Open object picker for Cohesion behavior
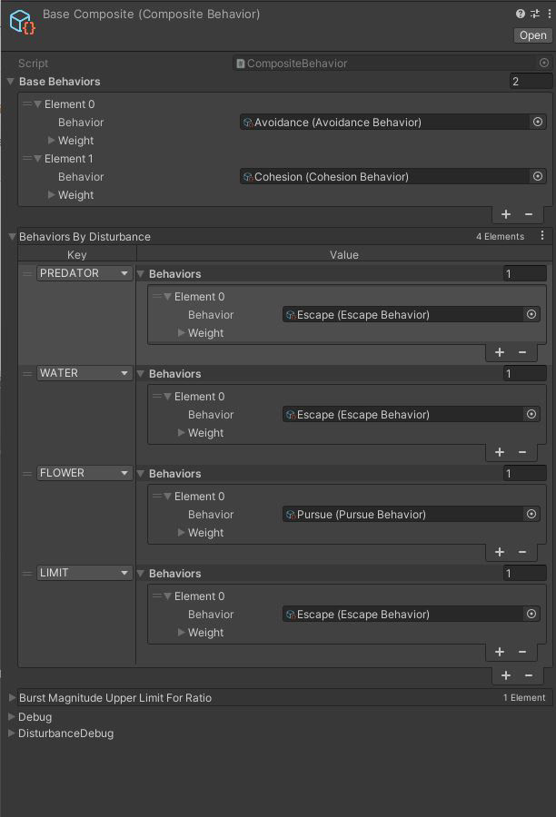The image size is (556, 817). (x=537, y=177)
